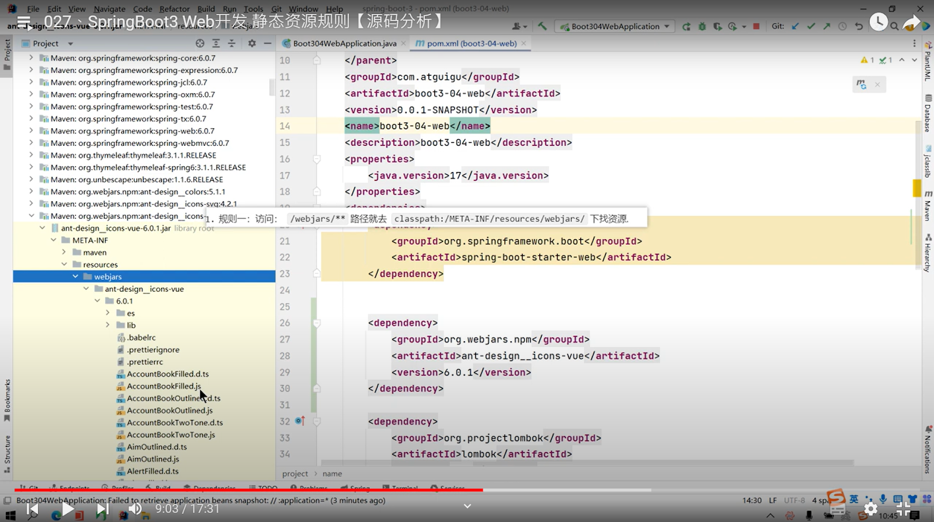Toggle the Database tool window

928,113
